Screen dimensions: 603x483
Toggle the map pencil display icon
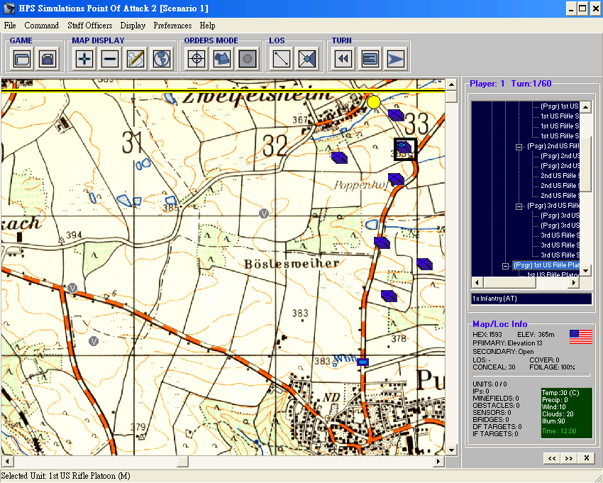click(x=135, y=59)
